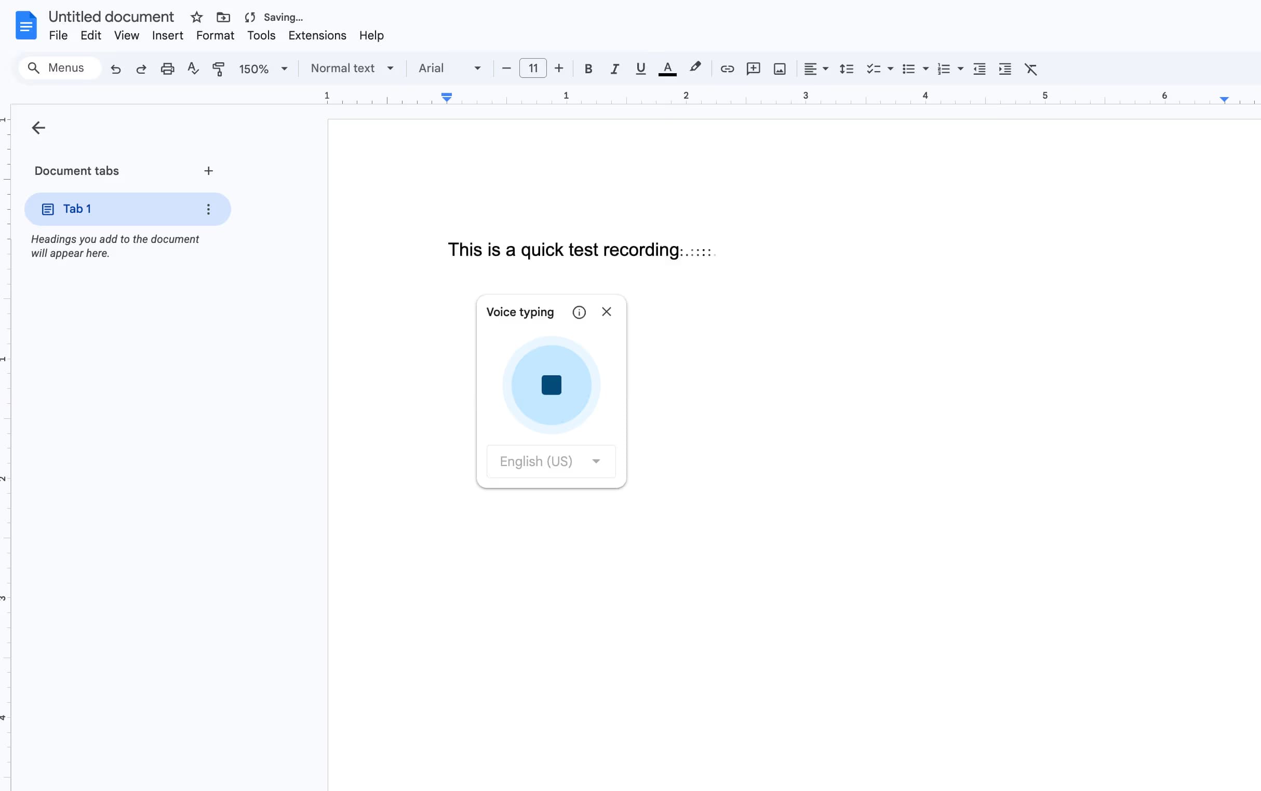Open Google Docs home icon

pyautogui.click(x=25, y=25)
